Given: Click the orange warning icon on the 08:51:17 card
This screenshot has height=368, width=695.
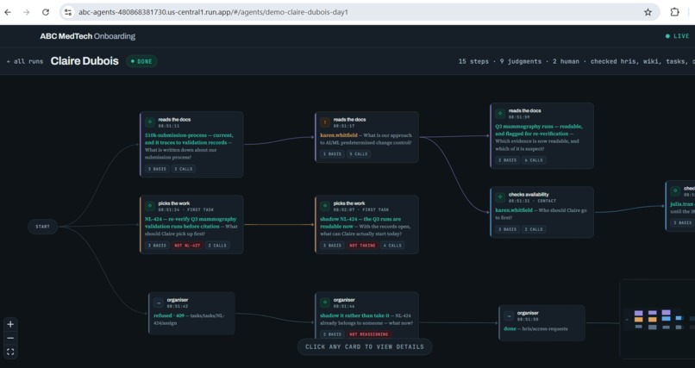Looking at the screenshot, I should (325, 122).
